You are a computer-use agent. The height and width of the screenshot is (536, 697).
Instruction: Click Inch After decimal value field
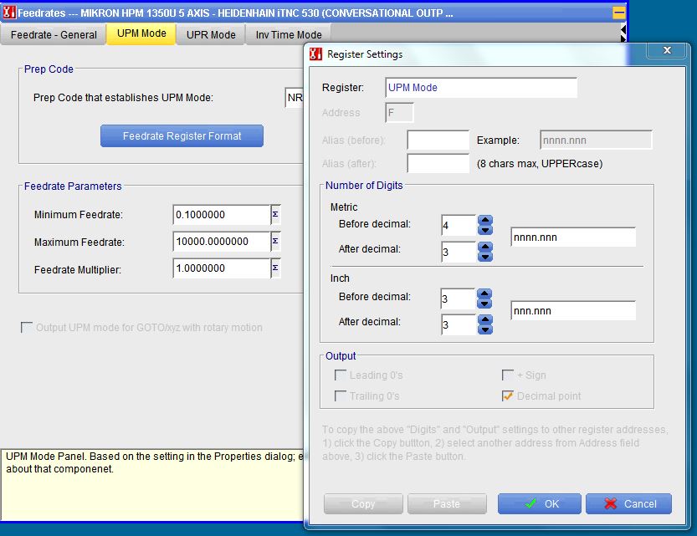tap(459, 324)
